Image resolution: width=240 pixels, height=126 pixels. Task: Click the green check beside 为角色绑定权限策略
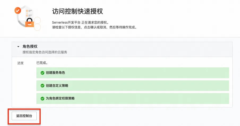pyautogui.click(x=42, y=98)
